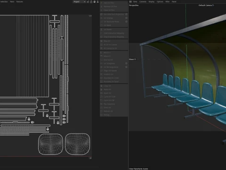Run the UV Rectangularize command

[114, 67]
